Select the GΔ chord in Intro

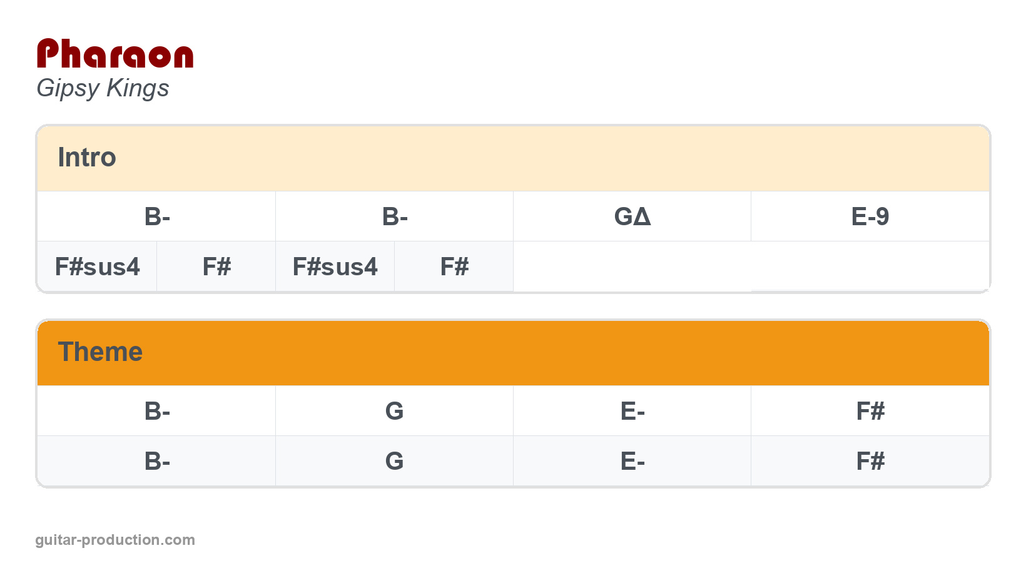tap(632, 216)
